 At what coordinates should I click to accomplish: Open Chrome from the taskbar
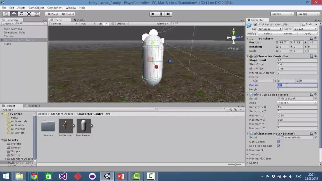pyautogui.click(x=34, y=176)
